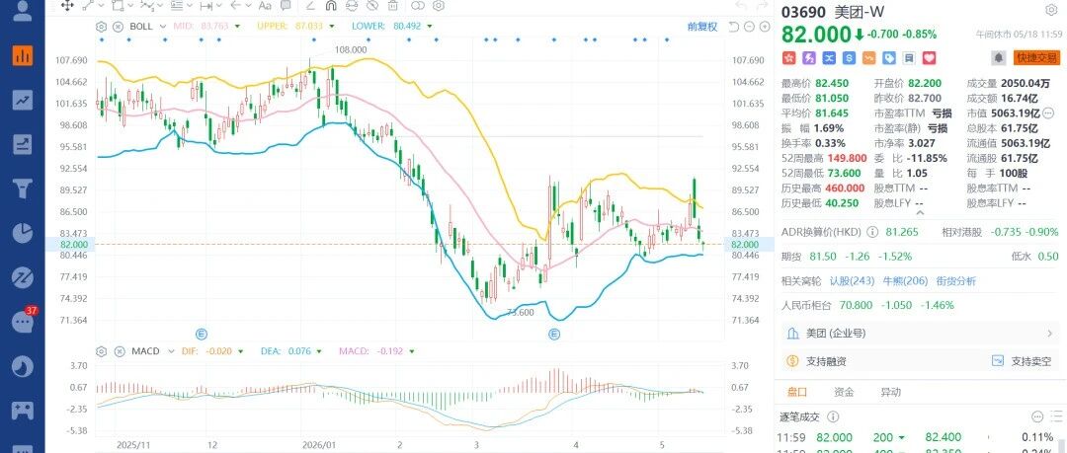Image resolution: width=1067 pixels, height=453 pixels.
Task: Toggle pencil continuous drawing mode
Action: click(x=310, y=6)
